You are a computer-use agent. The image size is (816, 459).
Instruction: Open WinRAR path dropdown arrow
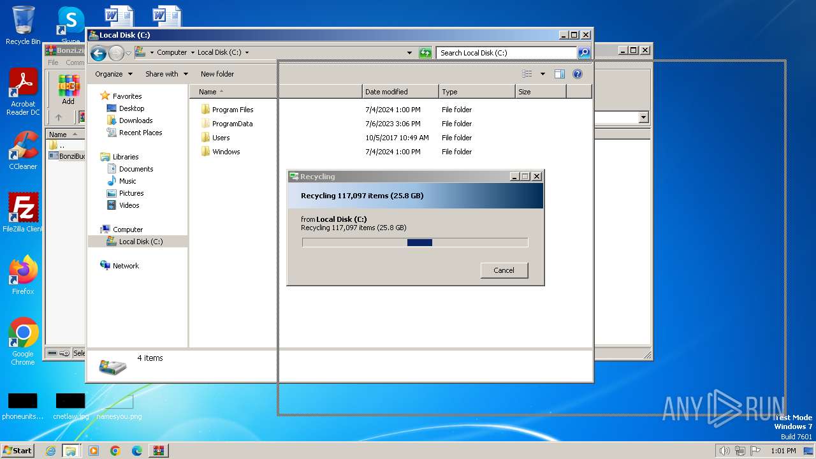click(x=643, y=117)
